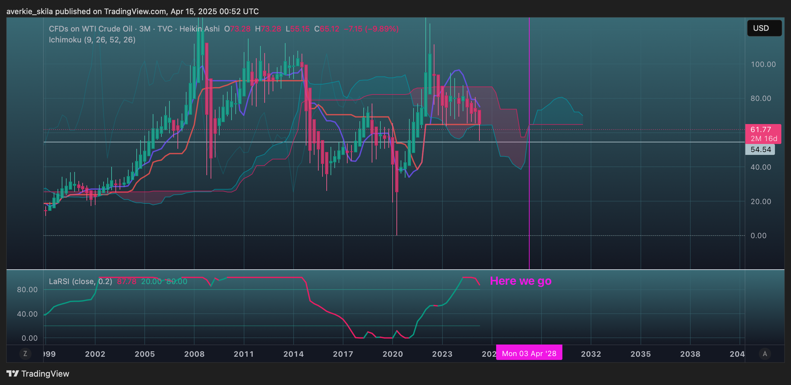Click the 61.77 current price label
The height and width of the screenshot is (385, 791).
761,130
